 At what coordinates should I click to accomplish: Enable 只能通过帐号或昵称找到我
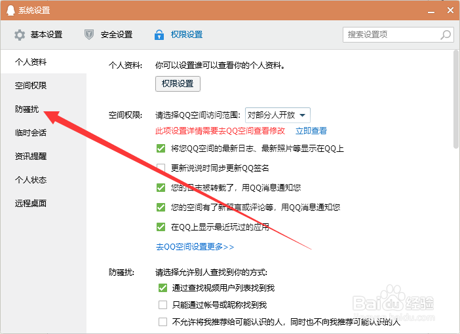163,305
